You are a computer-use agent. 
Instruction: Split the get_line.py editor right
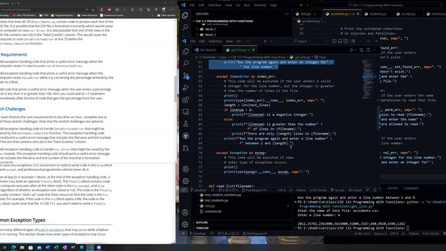click(x=368, y=50)
